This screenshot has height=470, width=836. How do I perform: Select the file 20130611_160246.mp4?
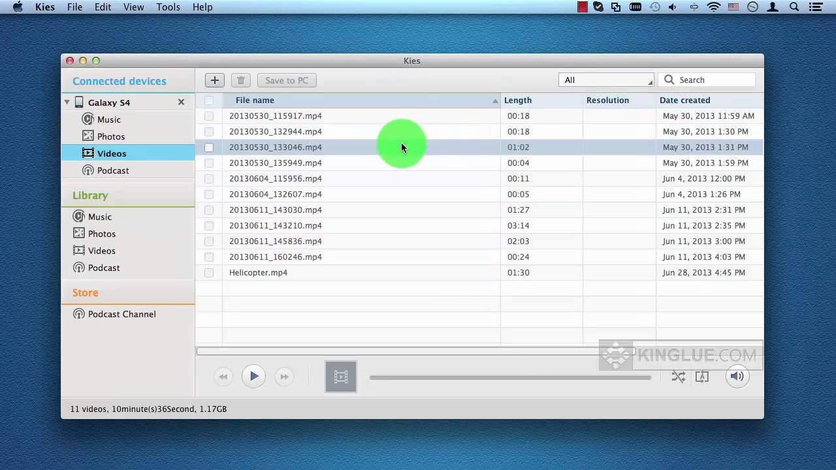275,257
